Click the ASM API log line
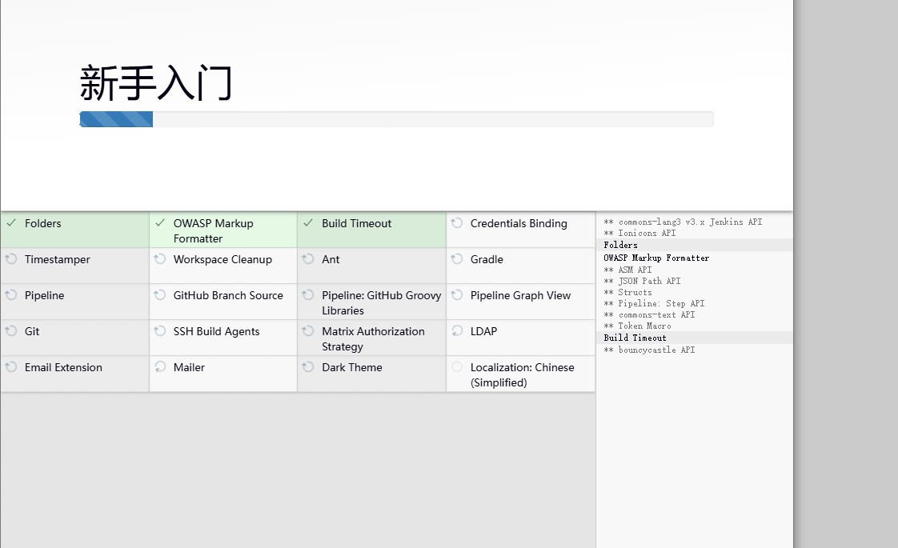Image resolution: width=898 pixels, height=548 pixels. click(627, 270)
